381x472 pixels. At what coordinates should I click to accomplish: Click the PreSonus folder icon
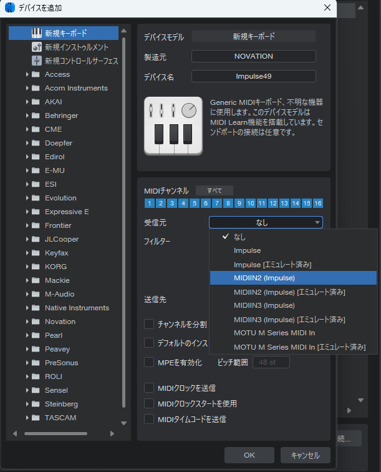pyautogui.click(x=36, y=363)
